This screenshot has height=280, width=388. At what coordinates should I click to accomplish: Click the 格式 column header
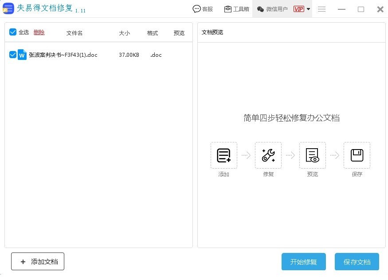[x=153, y=33]
